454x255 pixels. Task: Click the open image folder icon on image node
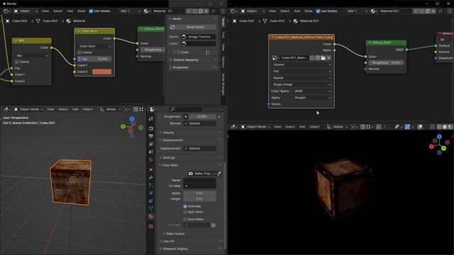click(x=323, y=58)
